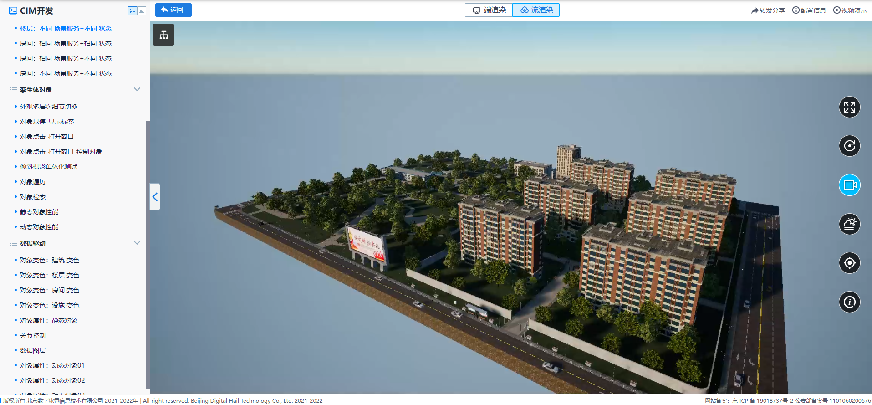Click the 返回 back button
872x405 pixels.
pyautogui.click(x=173, y=10)
